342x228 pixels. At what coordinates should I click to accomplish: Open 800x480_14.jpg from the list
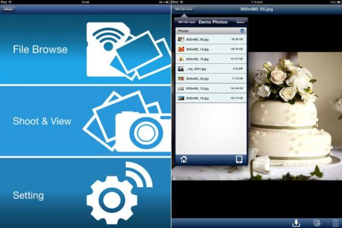[211, 49]
